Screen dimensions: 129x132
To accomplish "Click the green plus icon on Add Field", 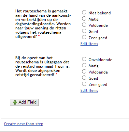I will (x=15, y=102).
